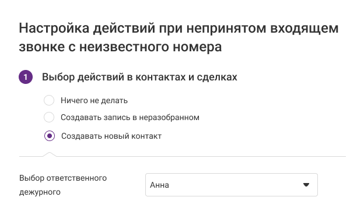Click the Создавать новый контакт label text

click(111, 136)
